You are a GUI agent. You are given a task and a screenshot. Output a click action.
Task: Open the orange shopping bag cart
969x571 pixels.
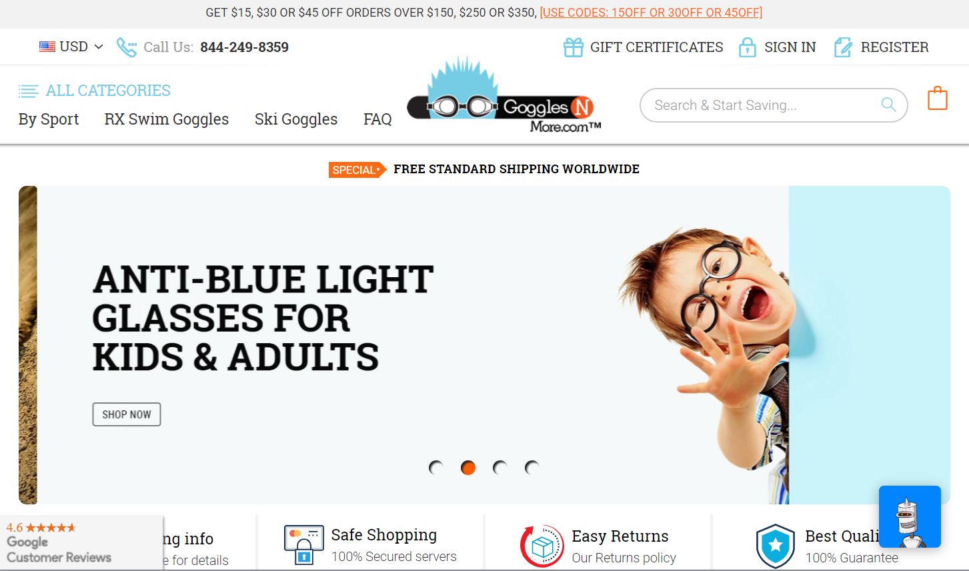click(937, 99)
